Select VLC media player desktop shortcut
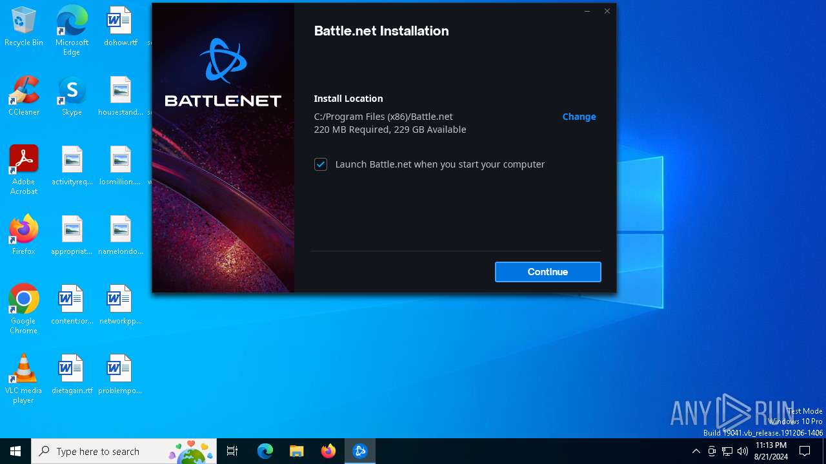Viewport: 826px width, 464px height. point(24,379)
